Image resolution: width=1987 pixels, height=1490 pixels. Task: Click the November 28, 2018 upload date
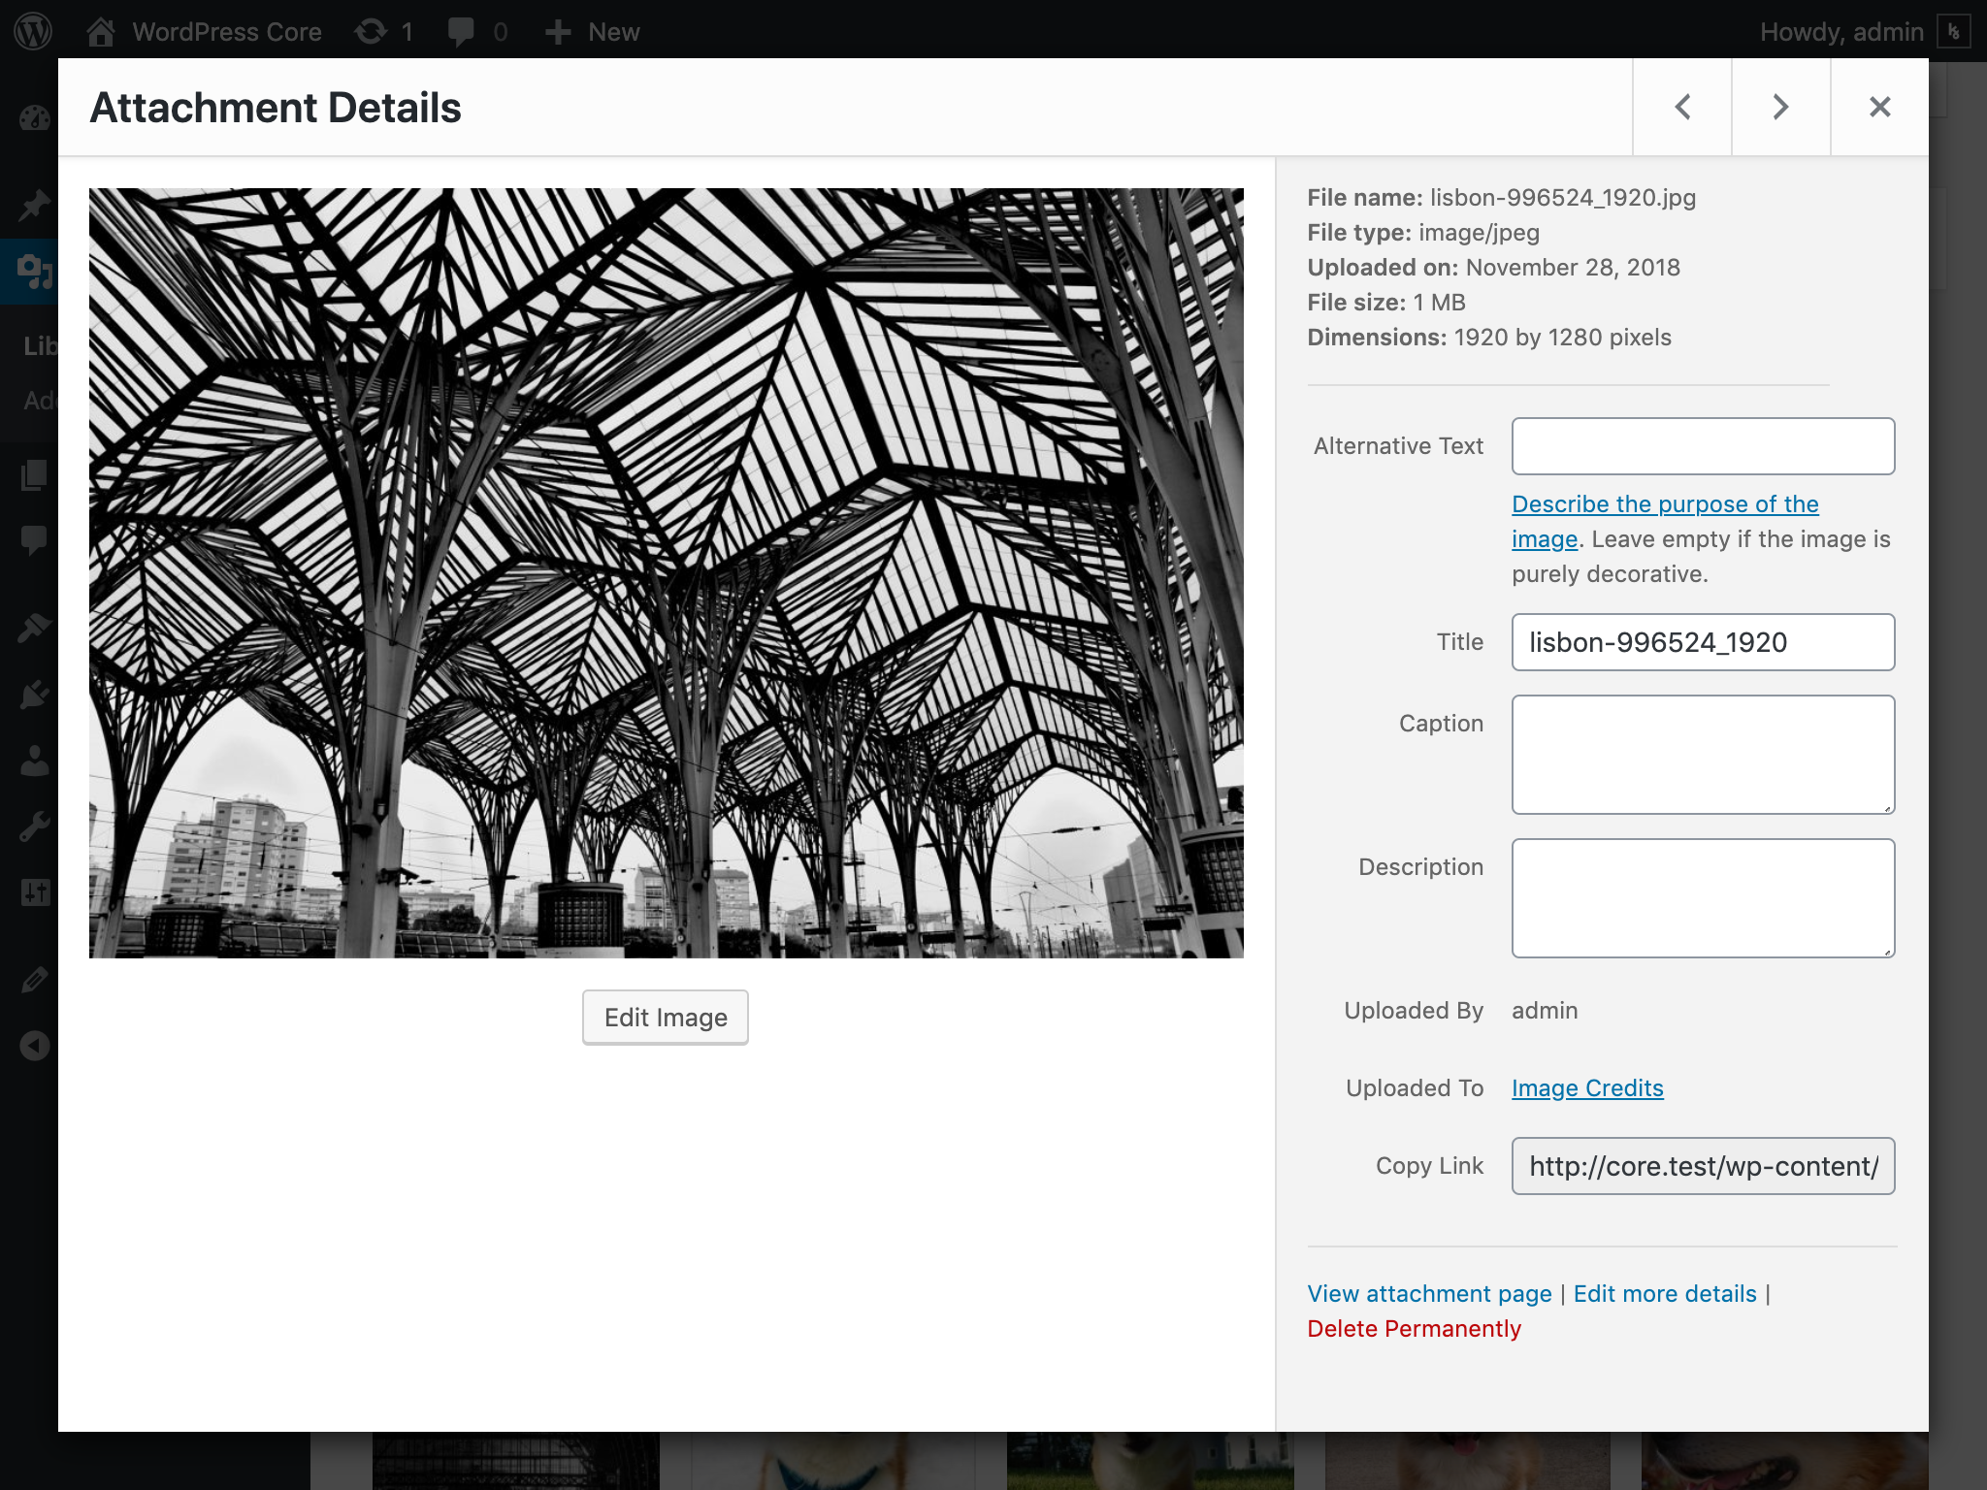click(x=1573, y=268)
